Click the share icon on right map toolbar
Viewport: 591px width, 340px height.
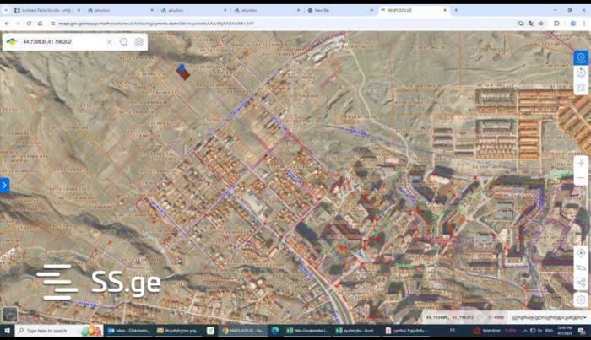pos(581,283)
